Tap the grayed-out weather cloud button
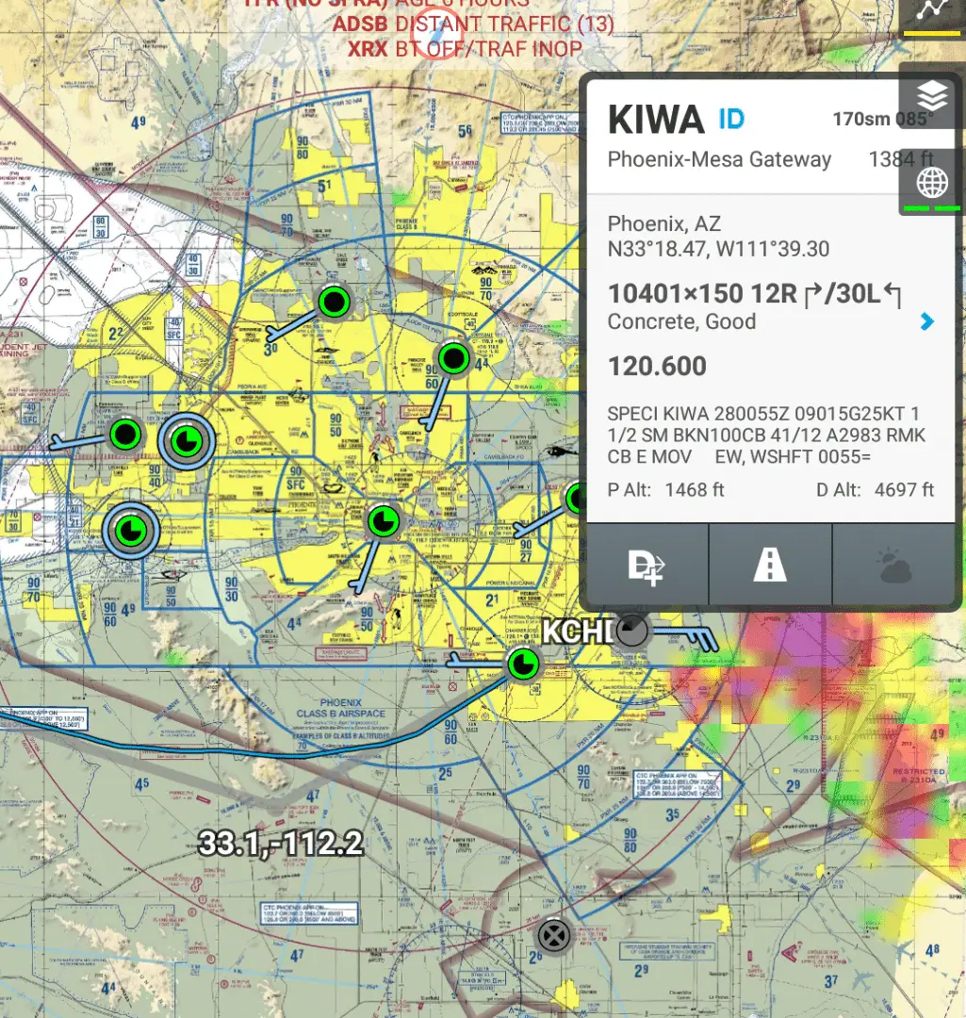 [893, 566]
